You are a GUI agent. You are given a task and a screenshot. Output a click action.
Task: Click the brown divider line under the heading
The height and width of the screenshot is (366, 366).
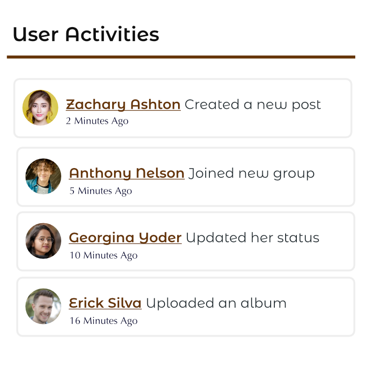click(181, 57)
